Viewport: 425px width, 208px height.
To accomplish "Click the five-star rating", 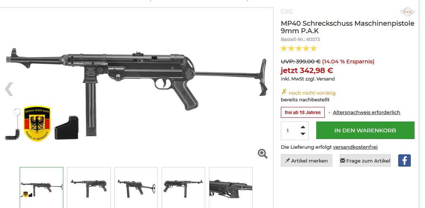I will coord(298,48).
